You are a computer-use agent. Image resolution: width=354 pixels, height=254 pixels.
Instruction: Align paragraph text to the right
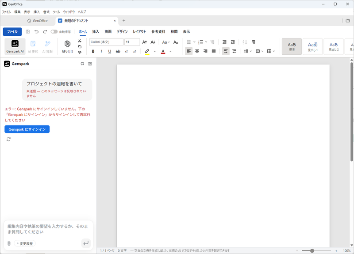[205, 51]
